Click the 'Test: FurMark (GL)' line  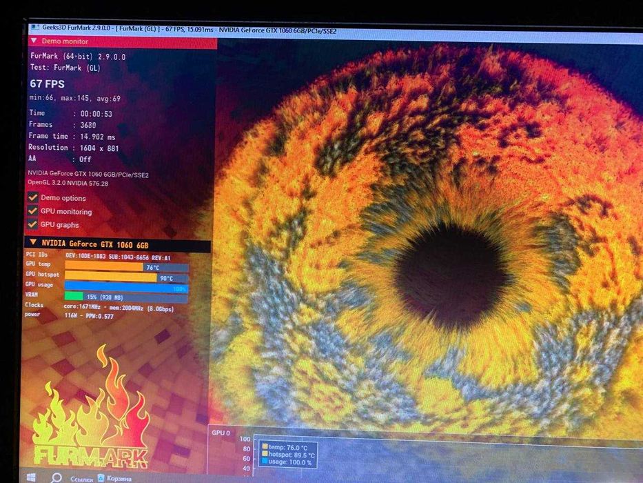point(65,68)
